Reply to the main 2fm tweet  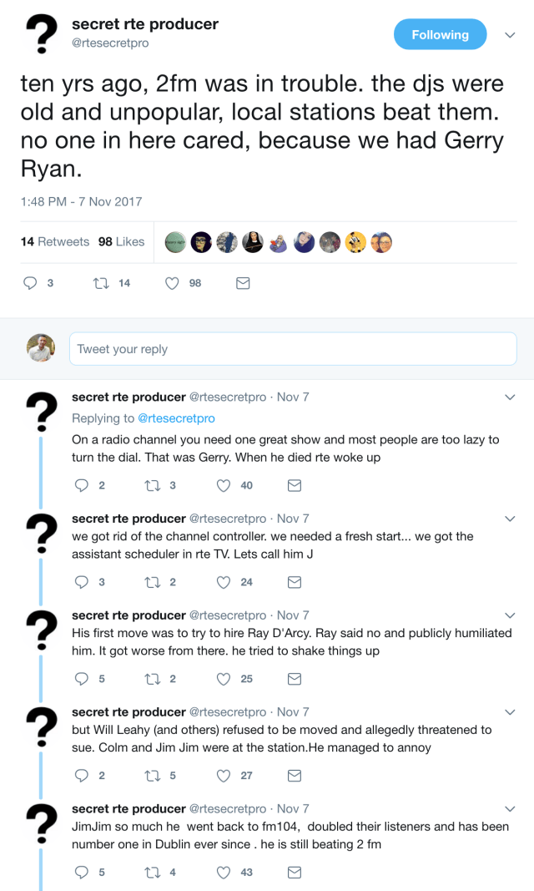click(x=31, y=284)
